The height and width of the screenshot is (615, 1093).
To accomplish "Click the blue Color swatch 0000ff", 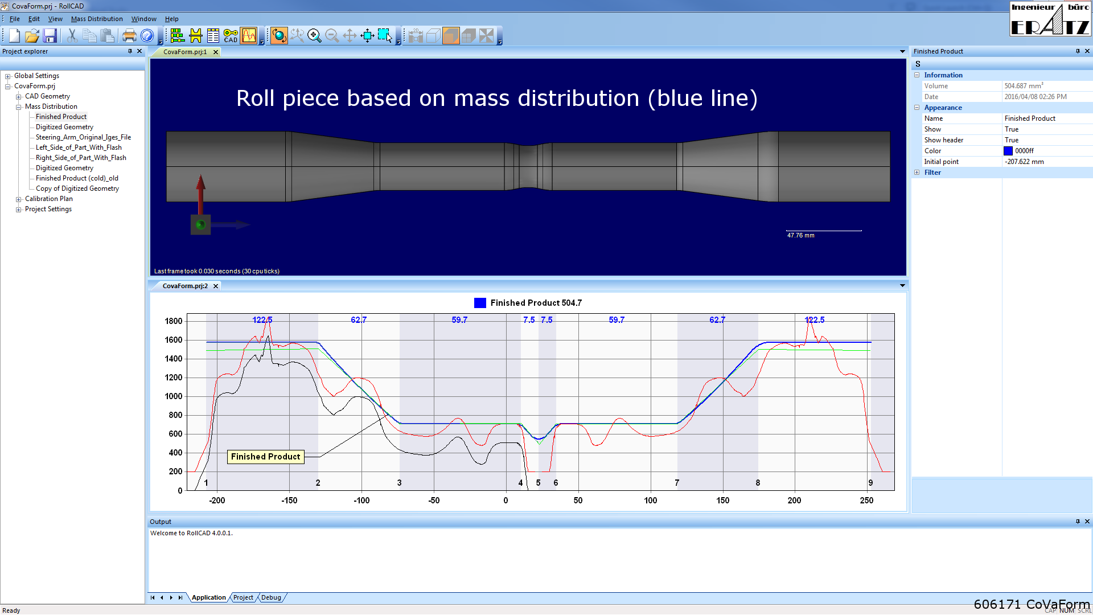I will pos(1008,151).
